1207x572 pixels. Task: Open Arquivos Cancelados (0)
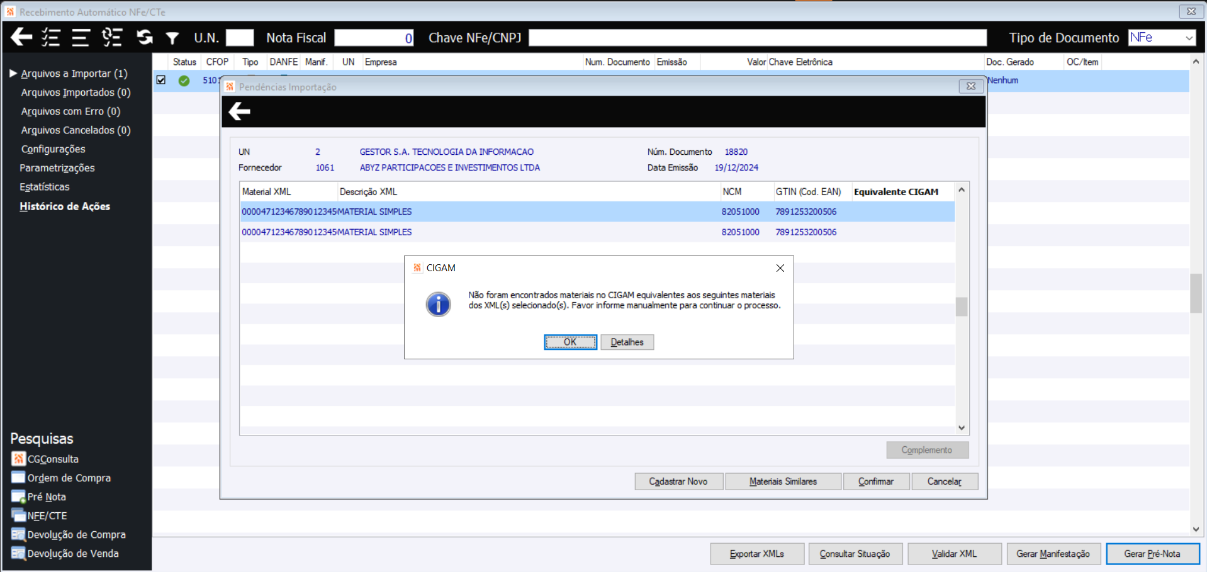click(x=76, y=130)
